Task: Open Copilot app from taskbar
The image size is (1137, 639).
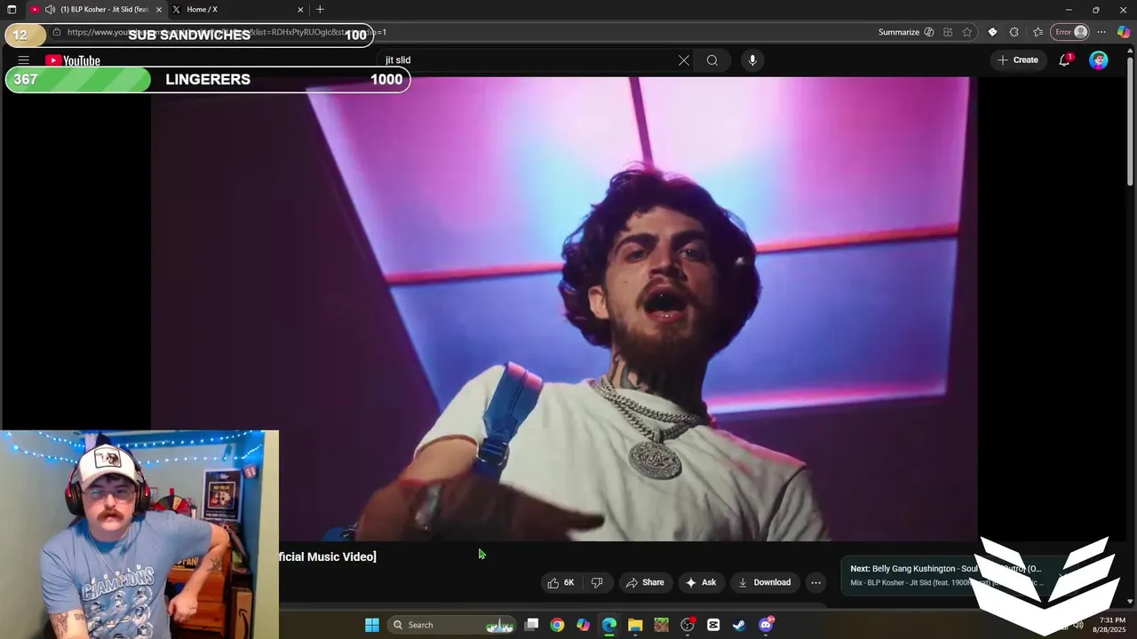Action: (x=583, y=625)
